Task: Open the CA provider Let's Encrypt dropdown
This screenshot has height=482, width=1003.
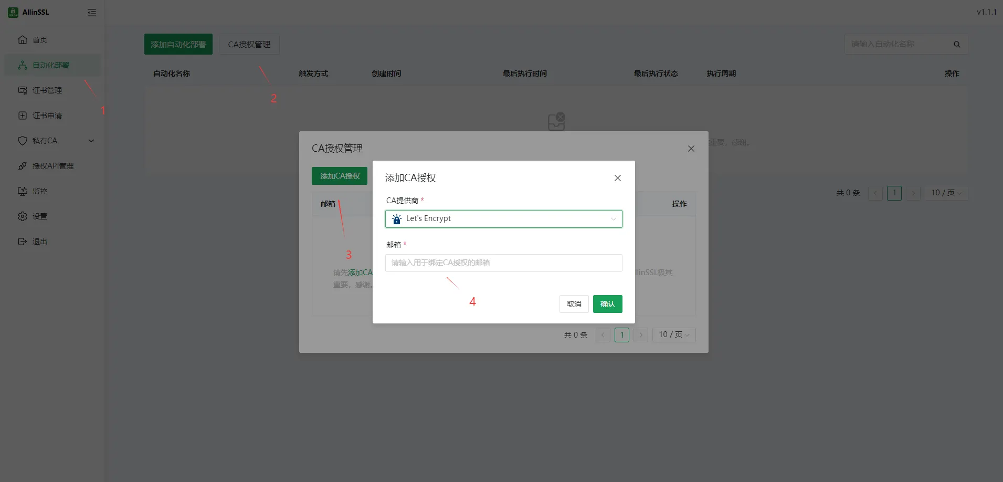Action: (503, 219)
